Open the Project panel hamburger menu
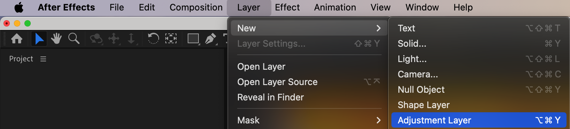570x129 pixels. click(43, 59)
